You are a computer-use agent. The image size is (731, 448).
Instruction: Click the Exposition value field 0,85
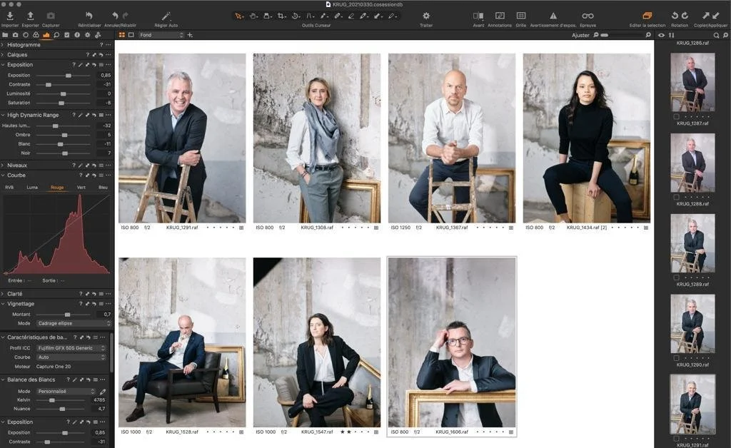pos(104,75)
